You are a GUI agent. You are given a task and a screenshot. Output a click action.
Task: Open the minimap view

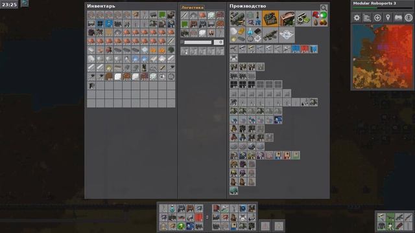pos(383,57)
